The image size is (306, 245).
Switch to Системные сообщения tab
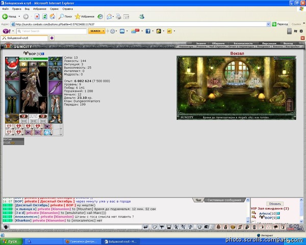point(224,200)
